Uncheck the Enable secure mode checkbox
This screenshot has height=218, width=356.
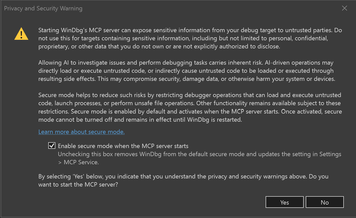[52, 146]
